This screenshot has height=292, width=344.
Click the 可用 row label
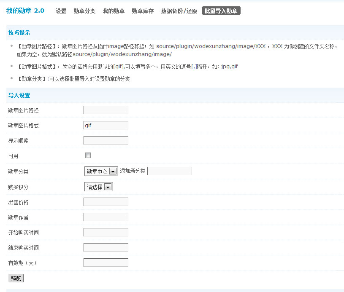[x=13, y=156]
